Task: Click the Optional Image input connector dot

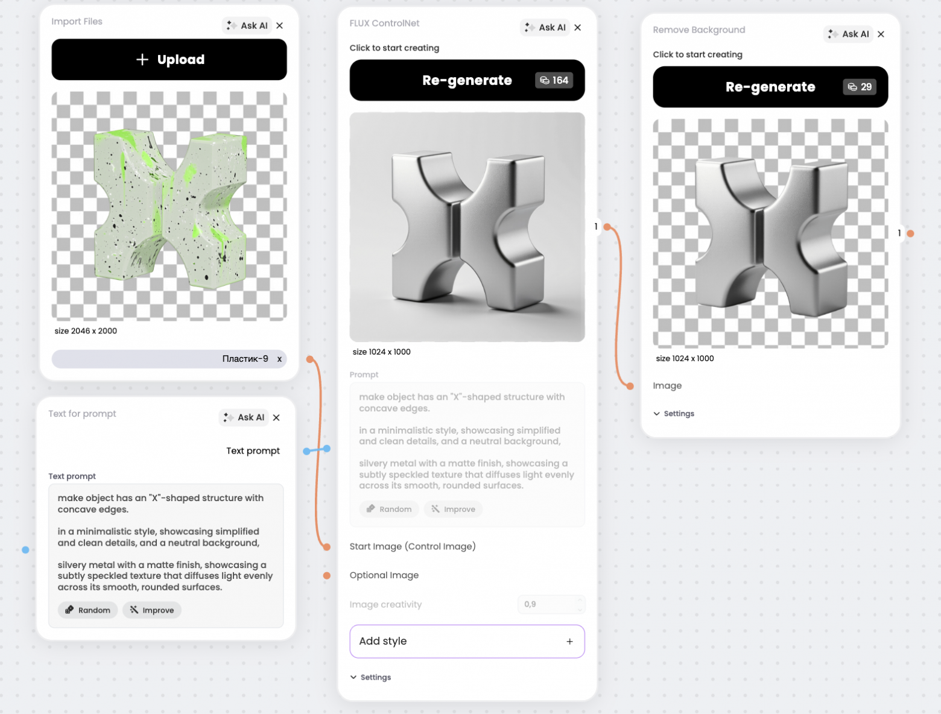Action: point(326,576)
